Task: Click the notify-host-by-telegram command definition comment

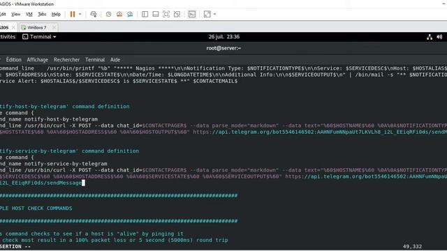Action: coord(65,107)
